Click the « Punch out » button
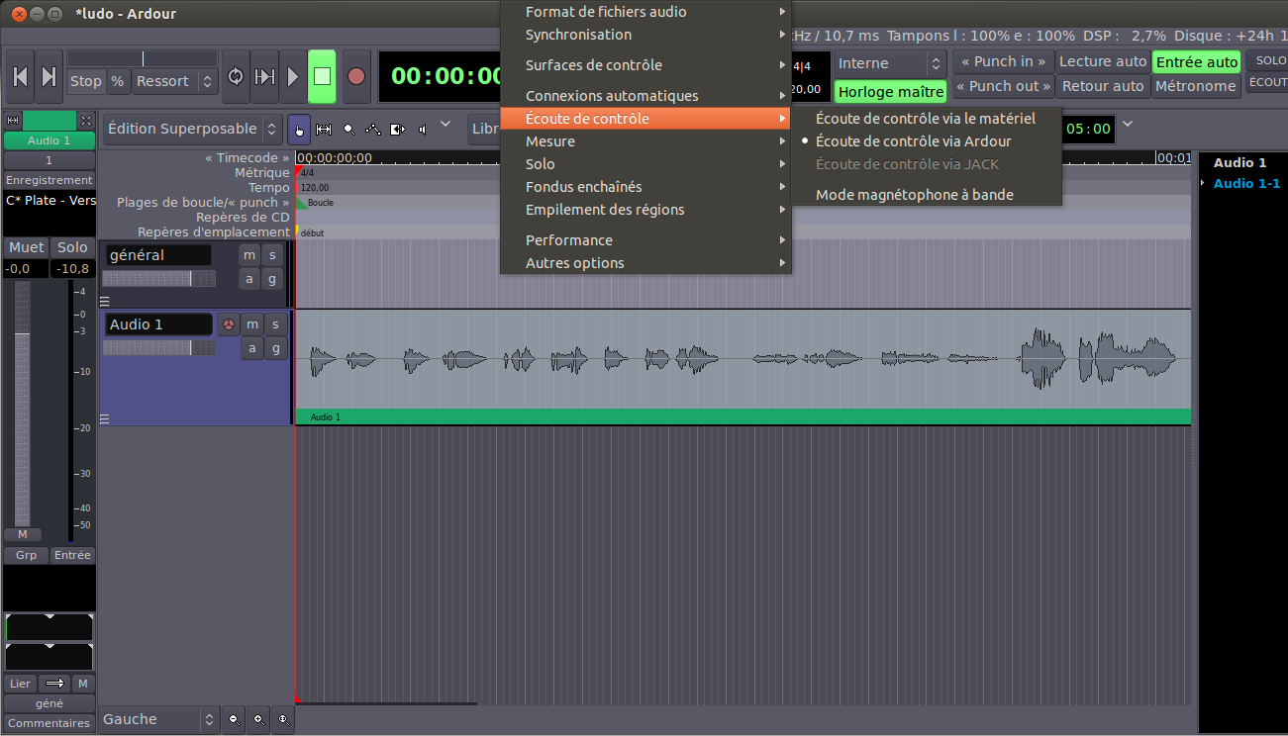1288x736 pixels. pos(1003,86)
